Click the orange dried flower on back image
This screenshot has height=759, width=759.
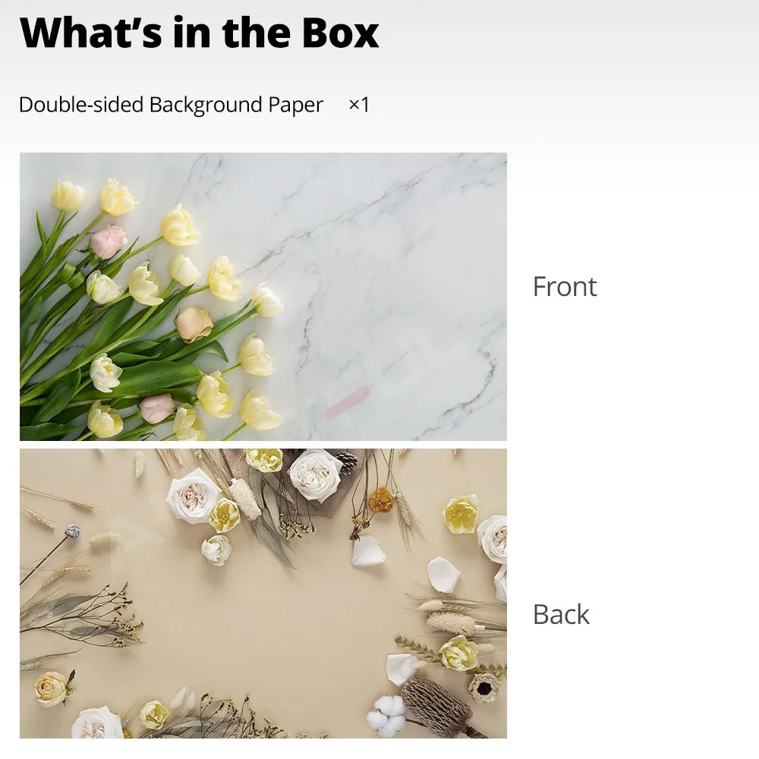(380, 499)
